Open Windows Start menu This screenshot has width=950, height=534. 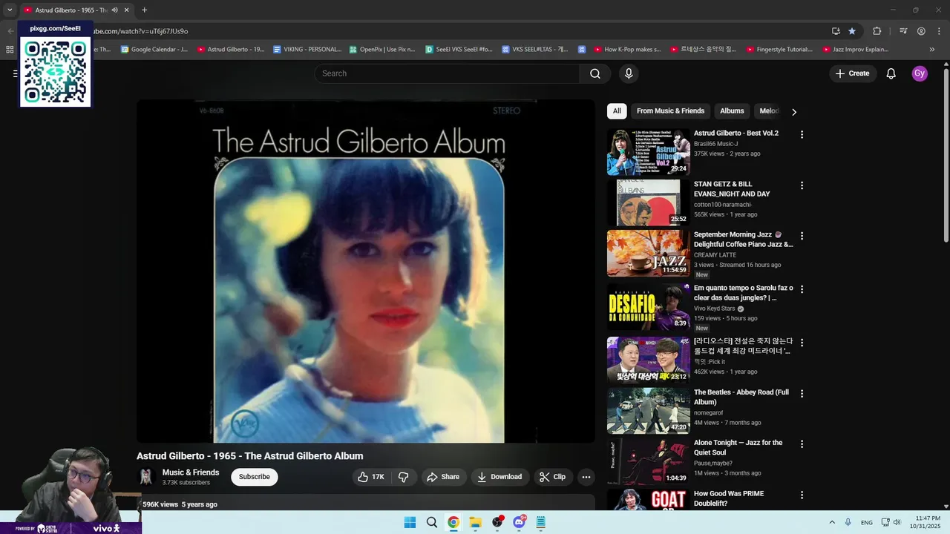[x=410, y=522]
